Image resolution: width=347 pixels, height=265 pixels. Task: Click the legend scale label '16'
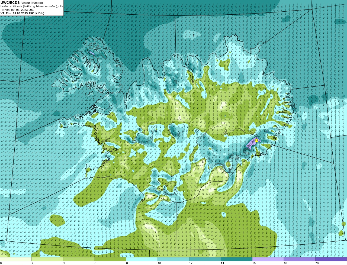(x=254, y=263)
